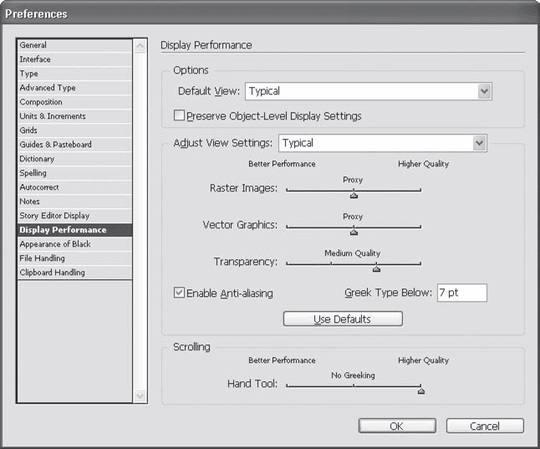Viewport: 540px width, 449px height.
Task: Expand the Adjust View Settings dropdown
Action: [x=479, y=143]
